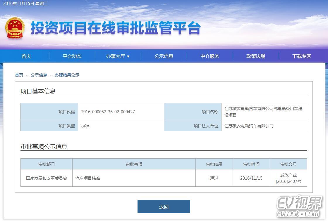Click the 首页 breadcrumb link
Viewport: 328px width, 222px height.
[x=19, y=75]
